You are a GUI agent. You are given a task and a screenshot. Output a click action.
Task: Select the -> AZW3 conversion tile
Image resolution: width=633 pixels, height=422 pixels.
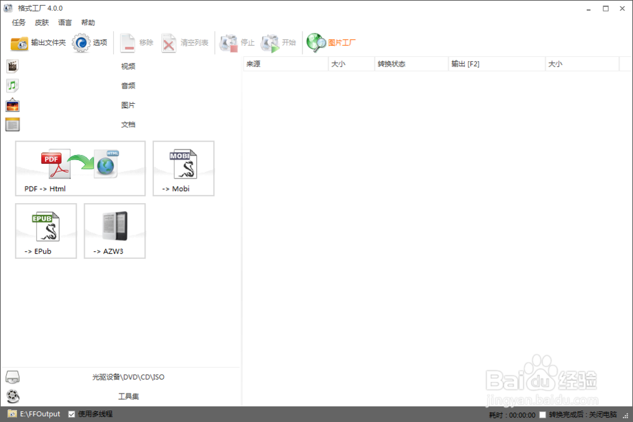[115, 231]
